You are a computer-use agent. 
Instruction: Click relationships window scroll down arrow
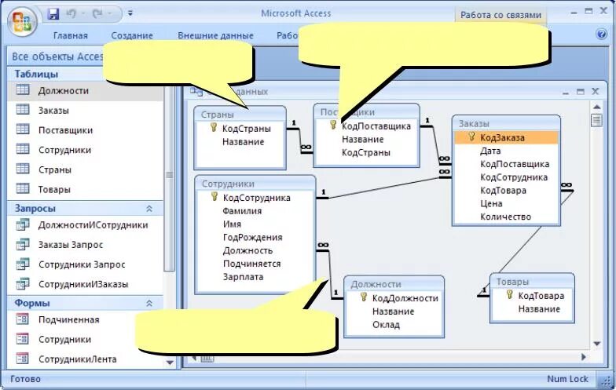(596, 344)
